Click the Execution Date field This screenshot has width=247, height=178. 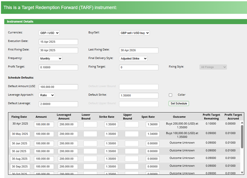coord(58,42)
